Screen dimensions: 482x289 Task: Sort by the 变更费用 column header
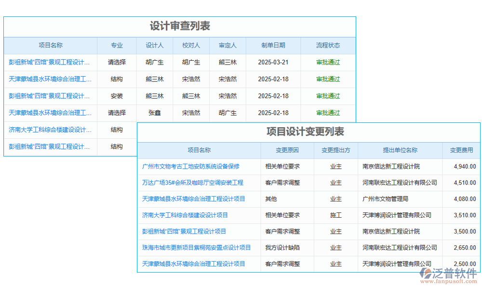(x=462, y=150)
